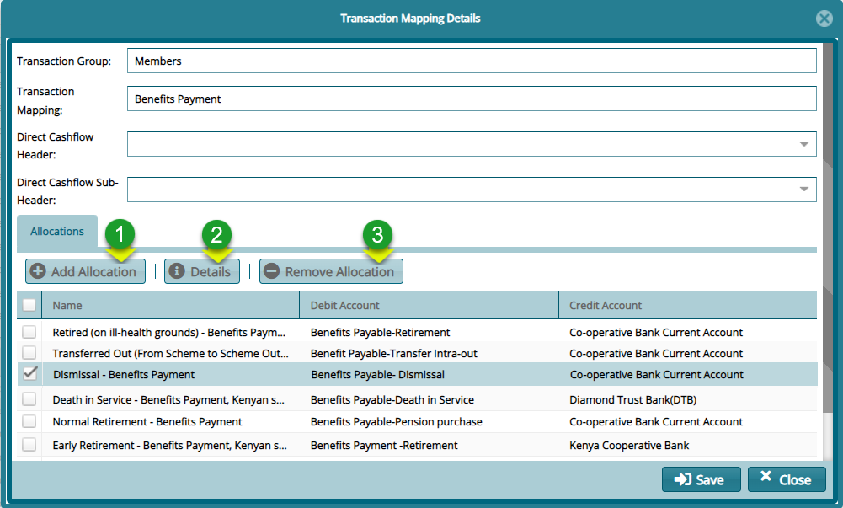Toggle the select-all checkbox in table header
843x508 pixels.
(29, 305)
